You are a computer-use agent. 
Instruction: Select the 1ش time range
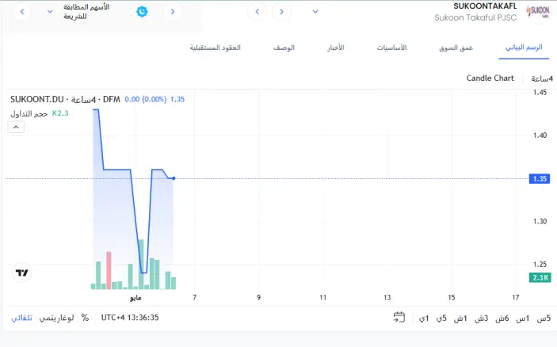tap(460, 318)
